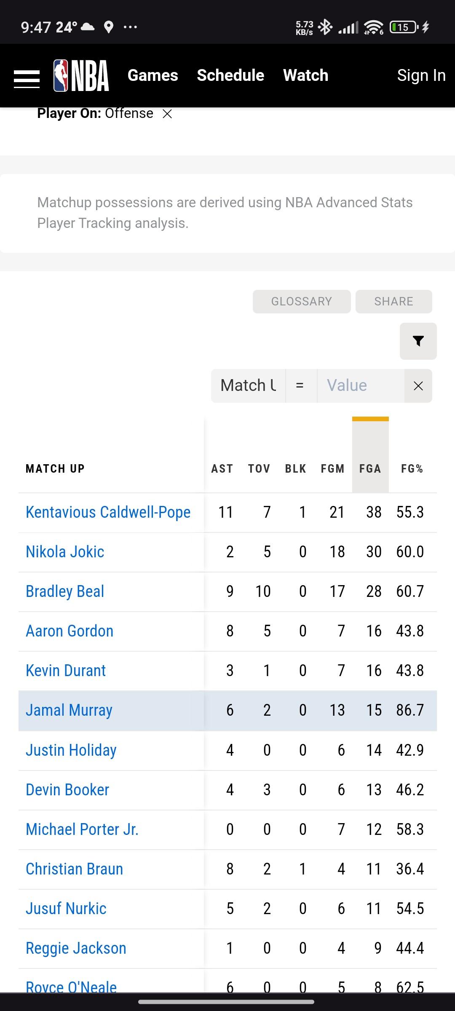
Task: Change the equals operator dropdown
Action: [300, 386]
